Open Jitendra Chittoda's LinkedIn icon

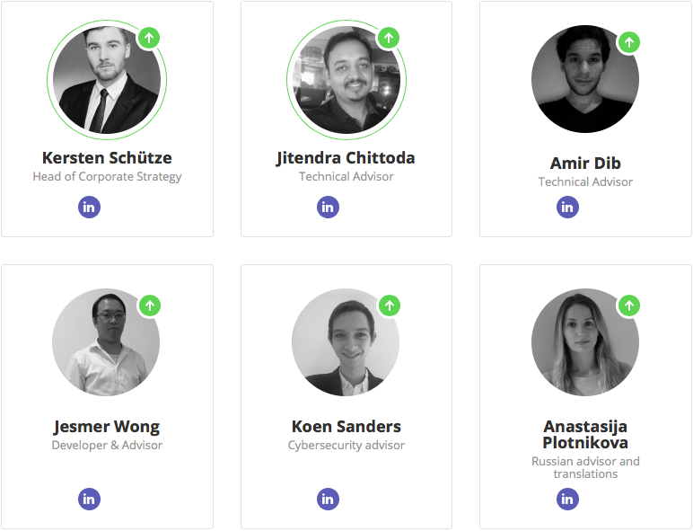[328, 207]
